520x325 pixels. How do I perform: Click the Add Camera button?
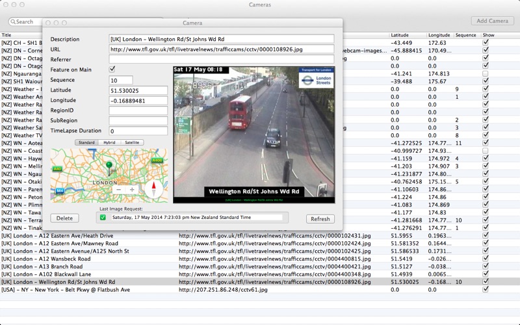[492, 21]
